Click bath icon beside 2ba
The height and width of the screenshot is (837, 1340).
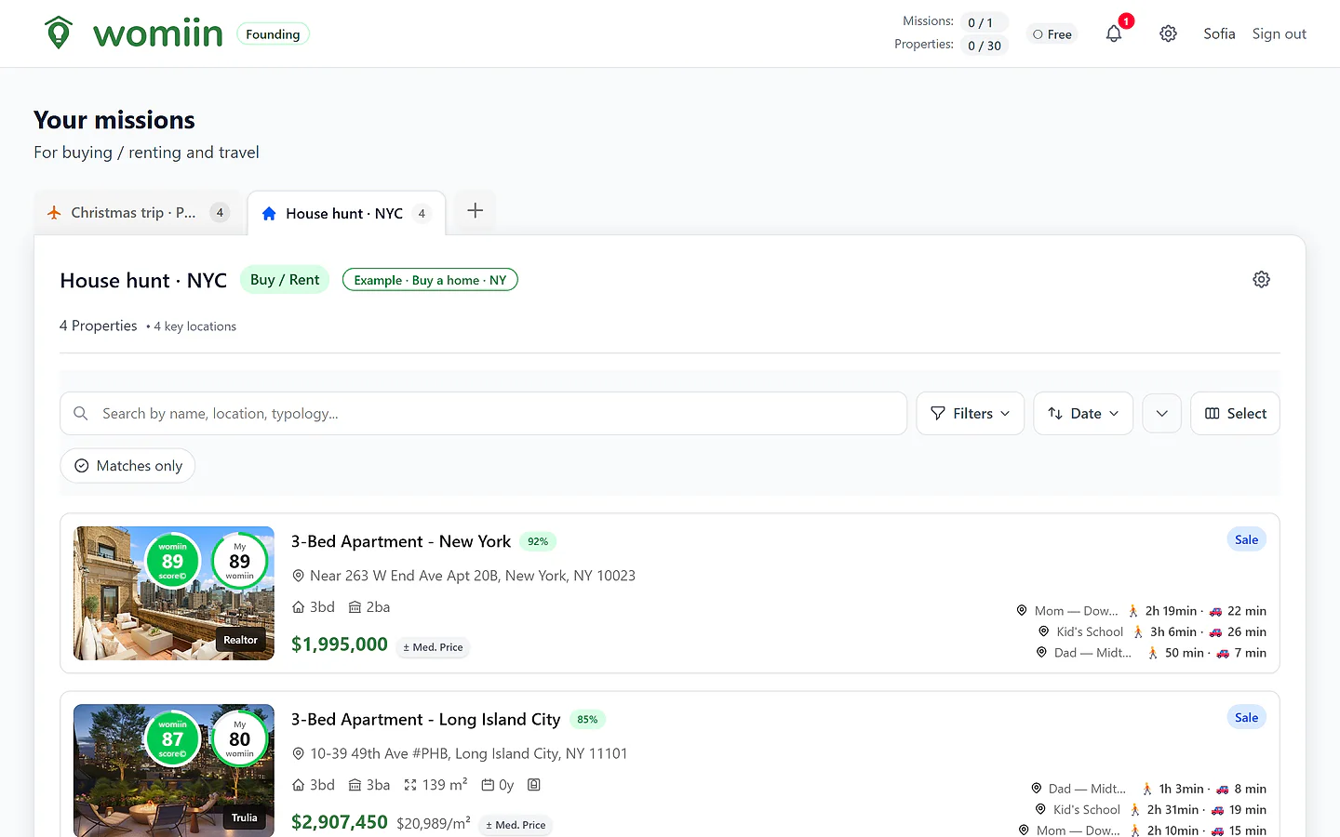[x=355, y=607]
